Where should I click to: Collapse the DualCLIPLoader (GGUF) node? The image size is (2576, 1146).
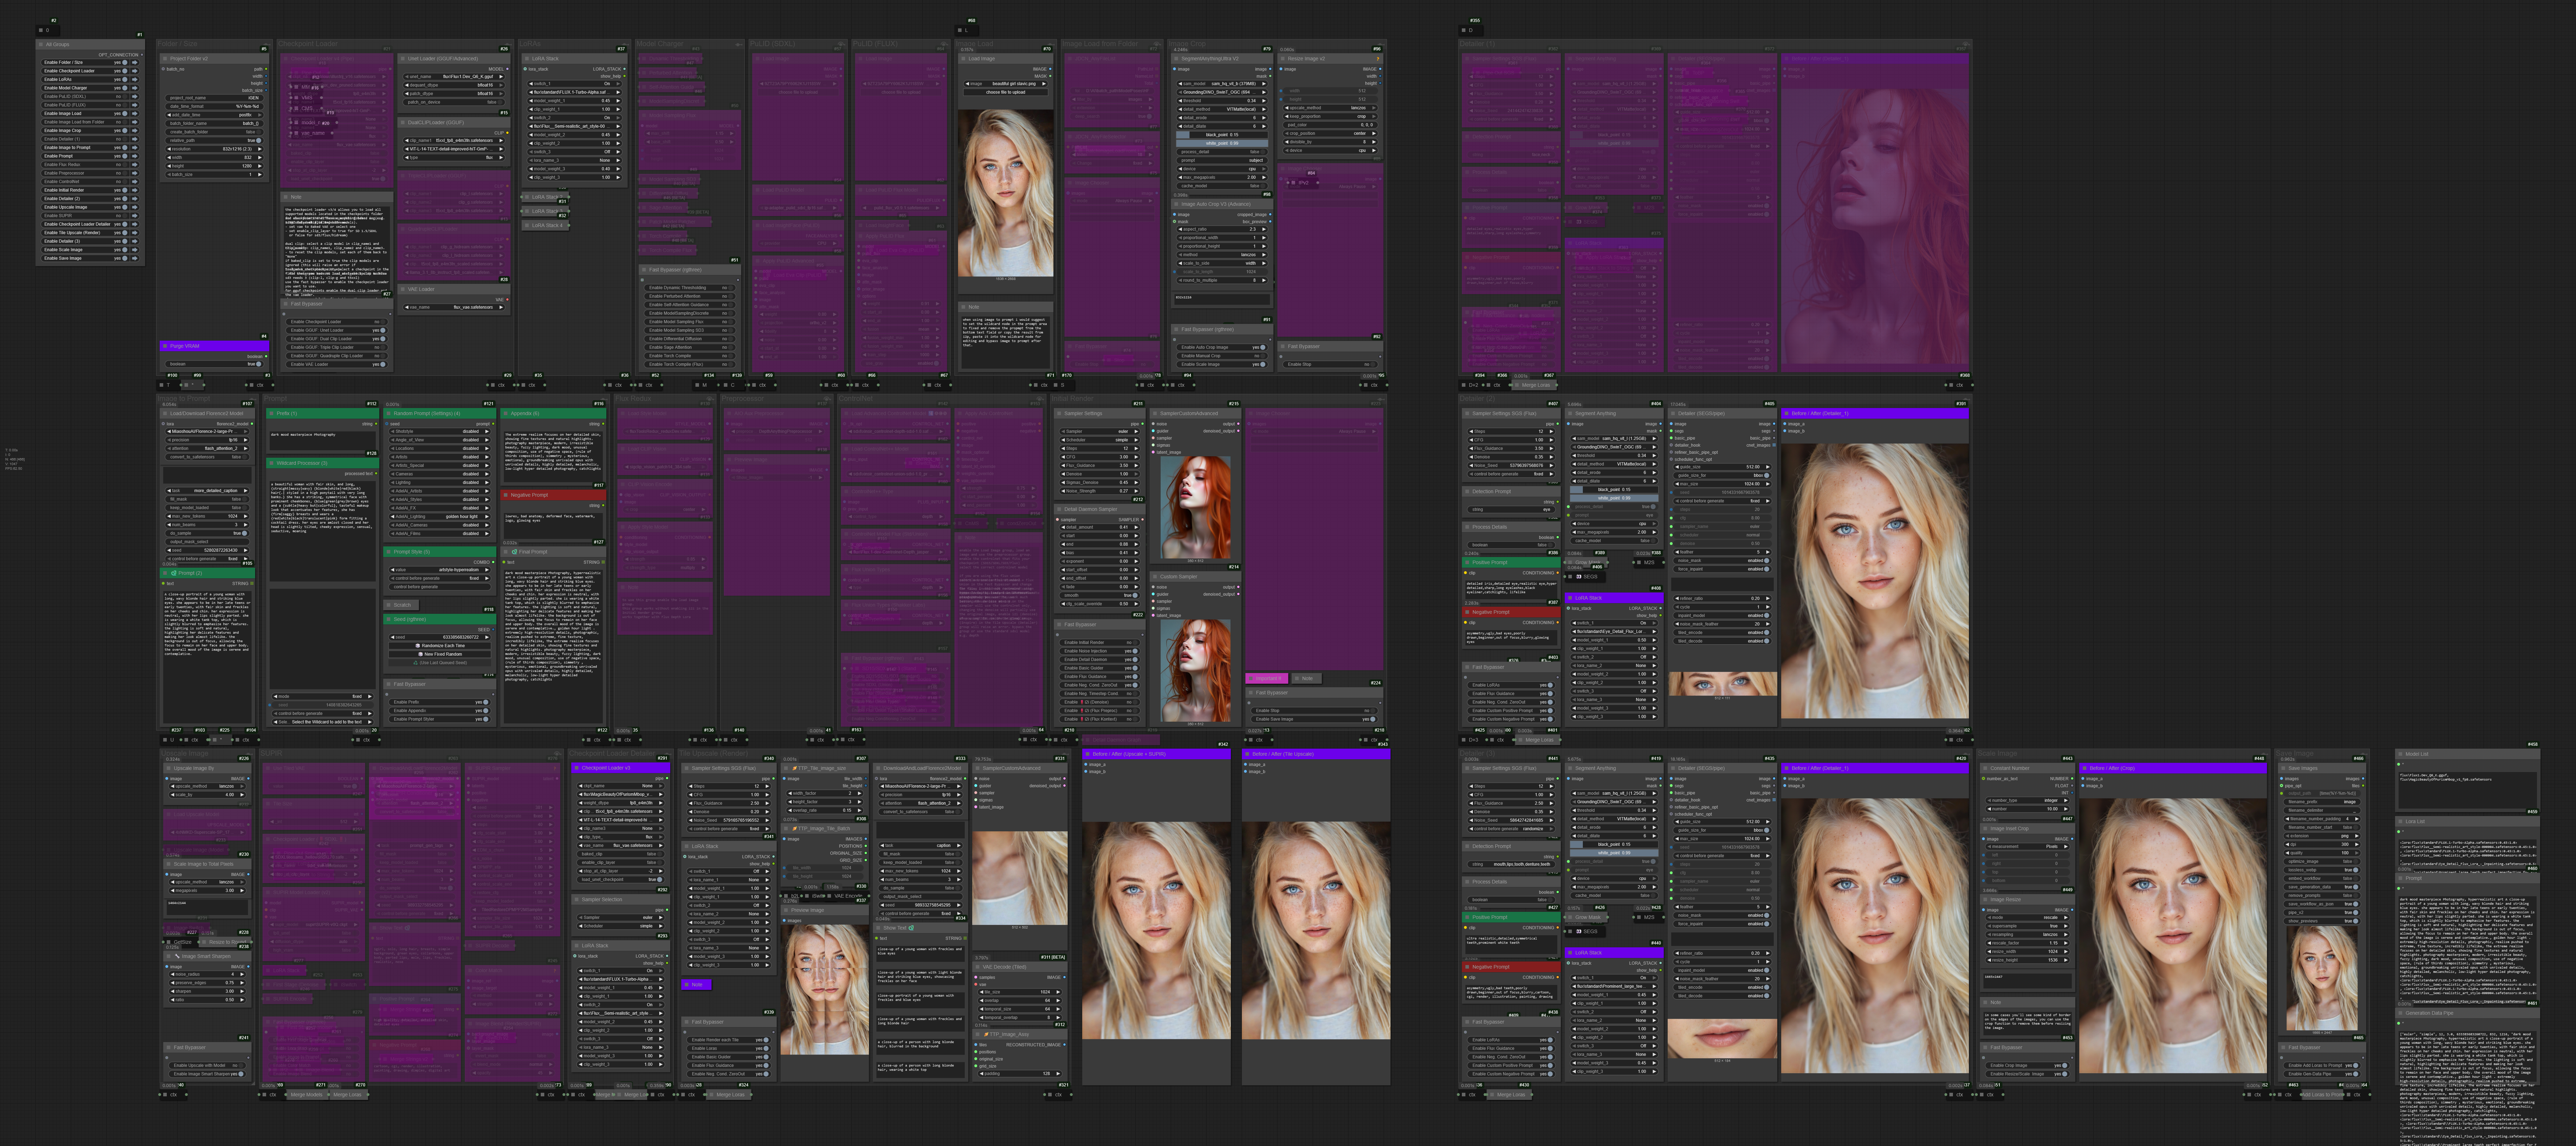[403, 123]
